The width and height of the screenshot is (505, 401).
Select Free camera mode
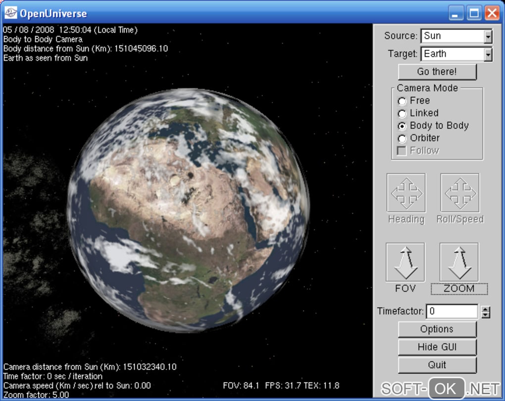click(x=402, y=101)
